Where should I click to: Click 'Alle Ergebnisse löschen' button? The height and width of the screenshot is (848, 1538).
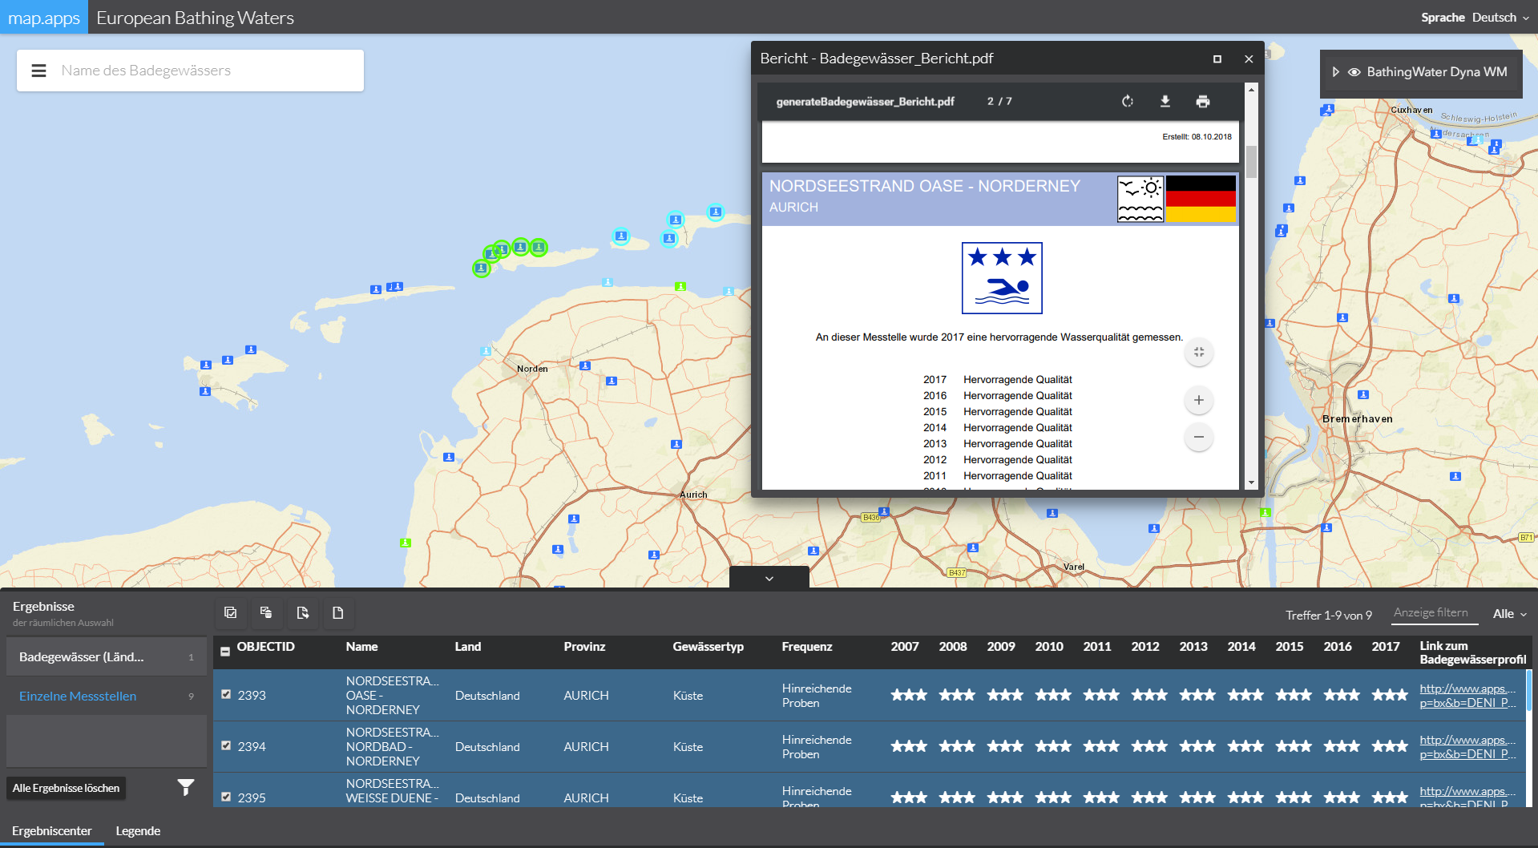[x=66, y=788]
